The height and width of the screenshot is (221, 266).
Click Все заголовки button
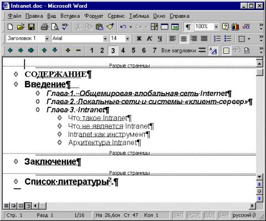coord(178,50)
